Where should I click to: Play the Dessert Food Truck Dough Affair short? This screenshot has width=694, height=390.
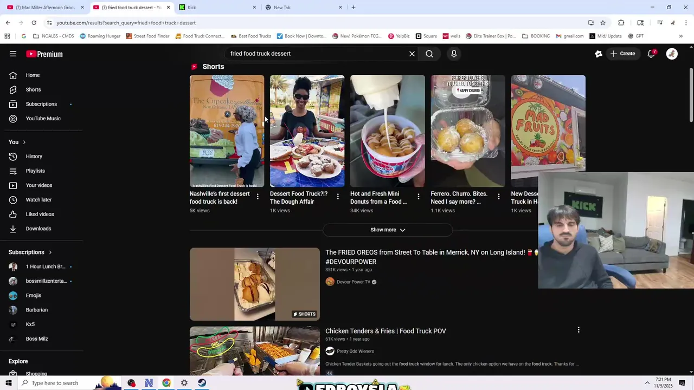click(307, 131)
